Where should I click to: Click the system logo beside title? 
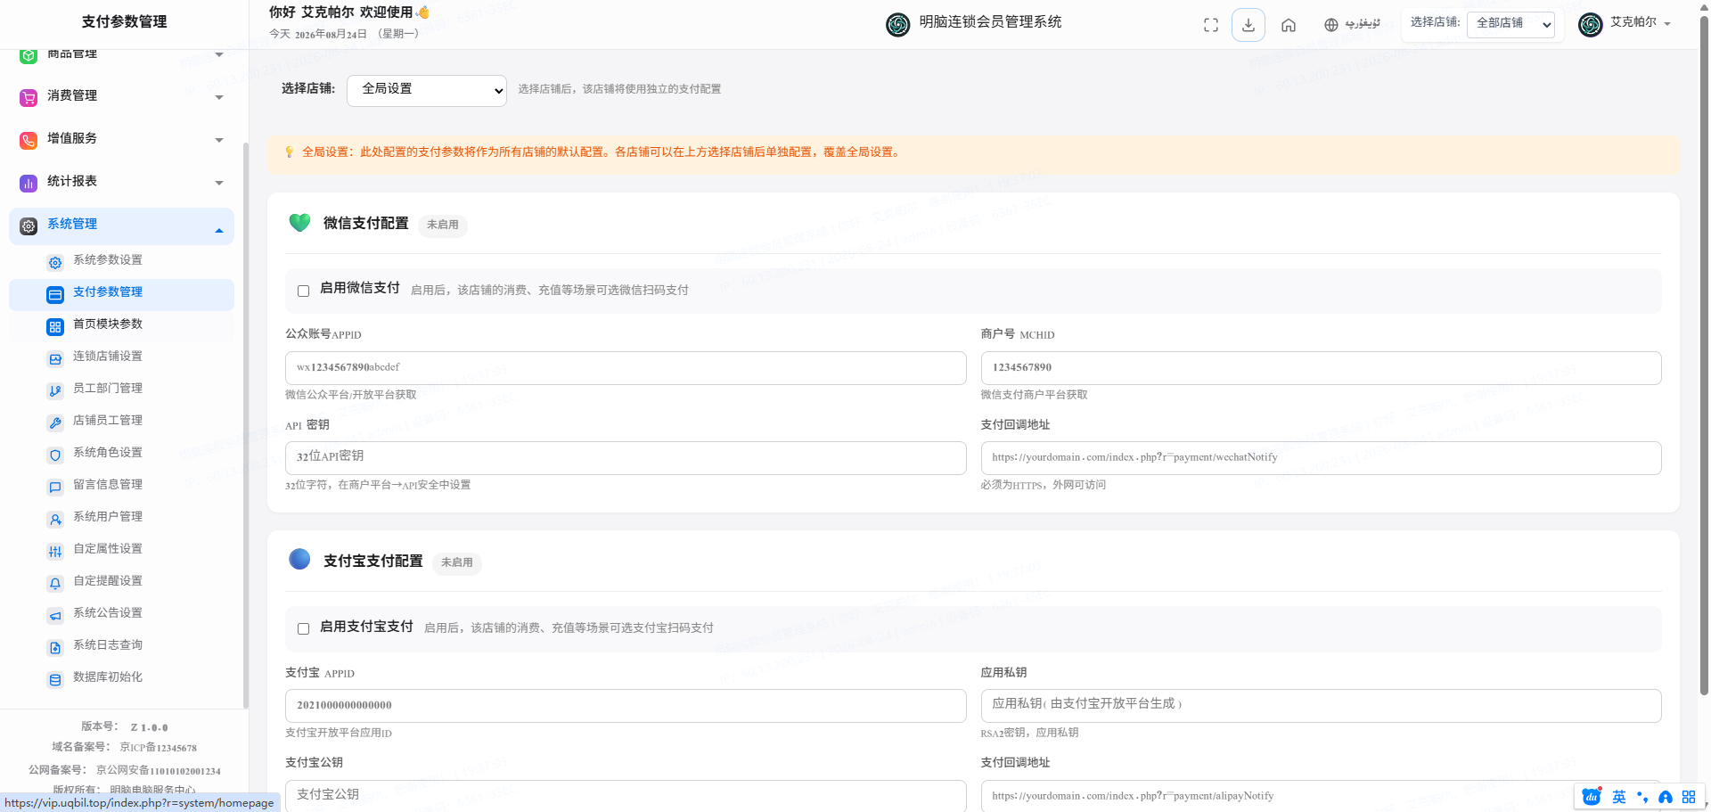(x=897, y=24)
